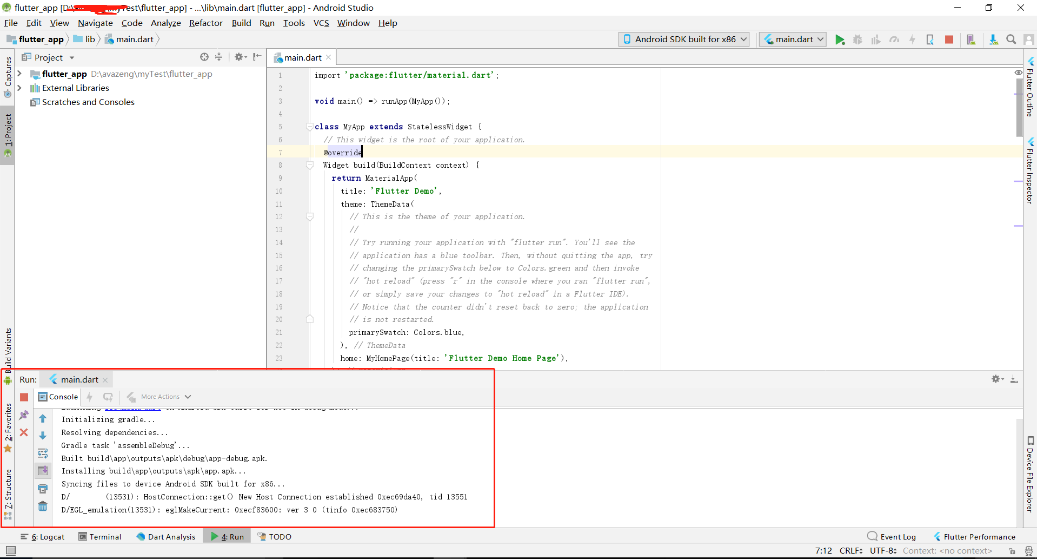1037x559 pixels.
Task: Open Run panel gear settings menu
Action: (998, 379)
